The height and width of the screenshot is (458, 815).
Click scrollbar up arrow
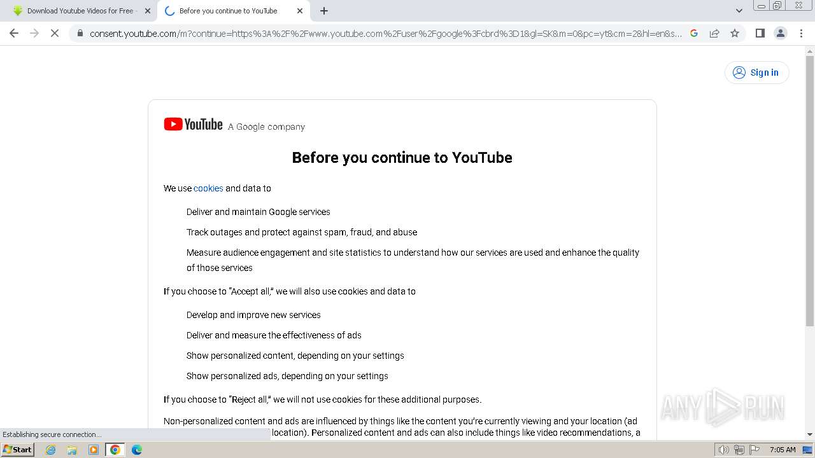tap(810, 51)
